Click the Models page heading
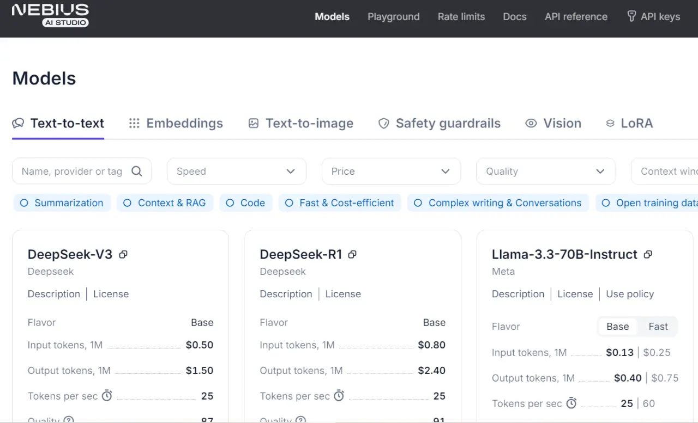The image size is (698, 423). [x=44, y=78]
